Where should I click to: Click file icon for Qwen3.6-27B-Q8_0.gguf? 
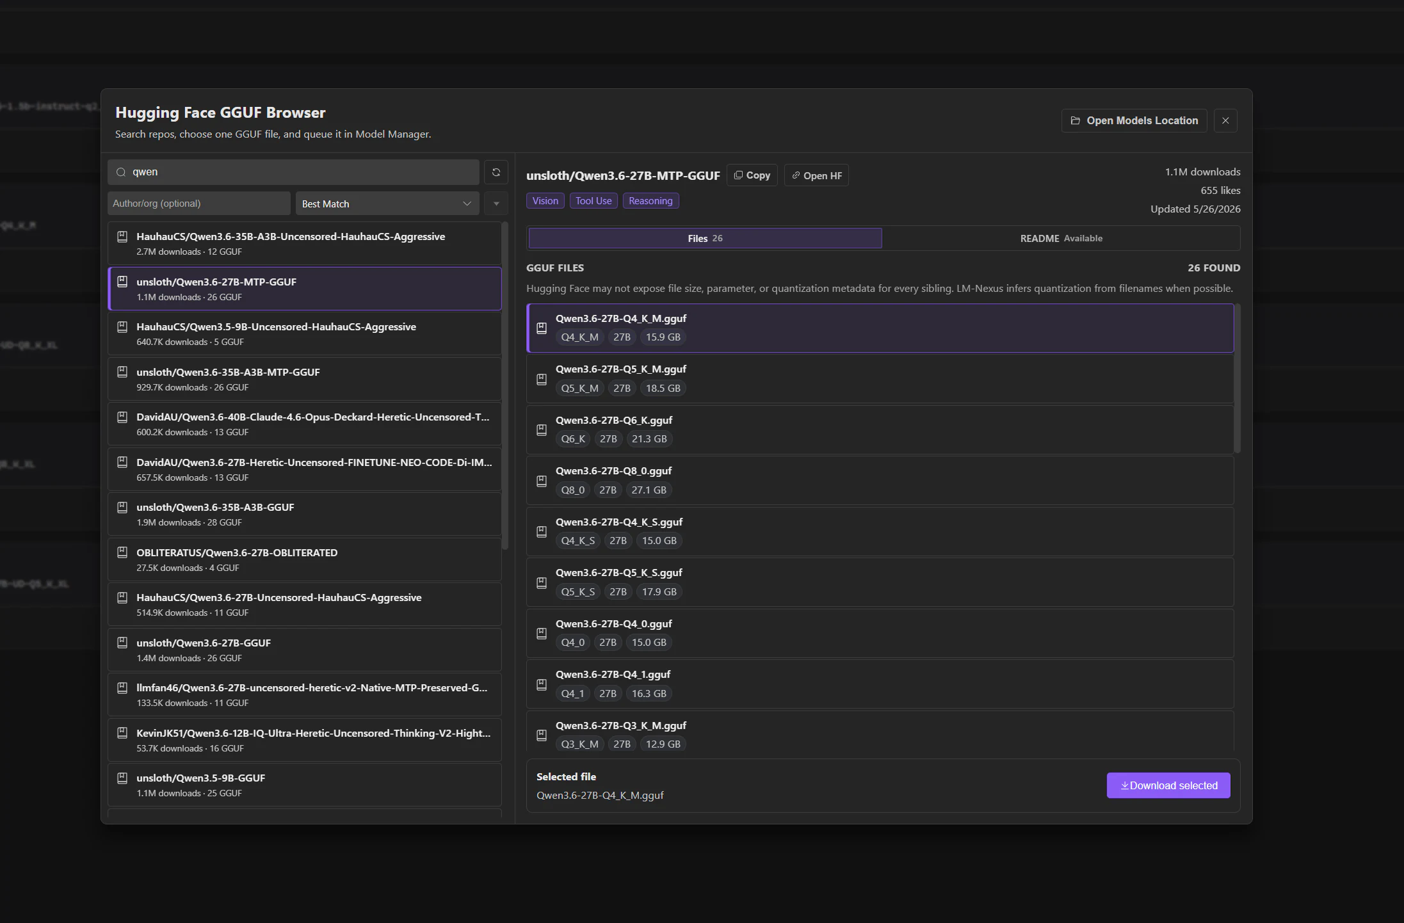click(x=542, y=481)
